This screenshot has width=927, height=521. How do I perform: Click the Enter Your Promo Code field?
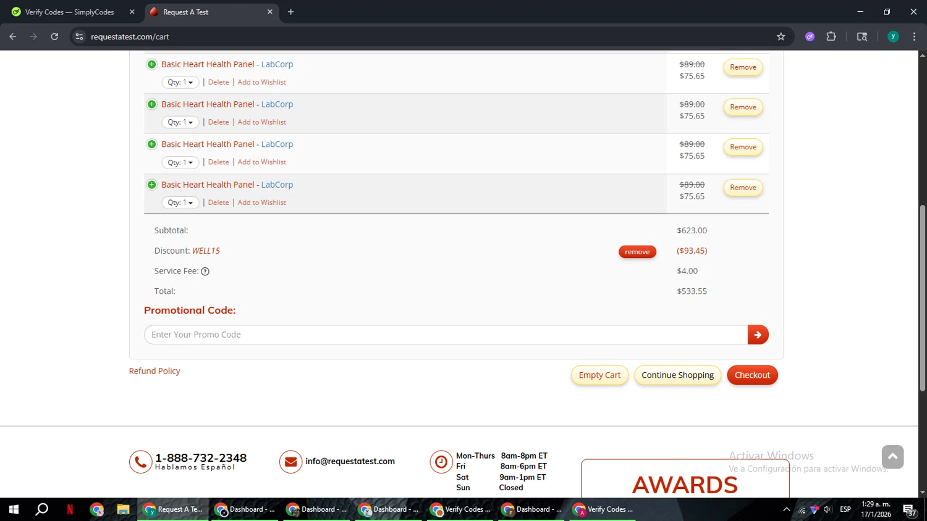(446, 335)
